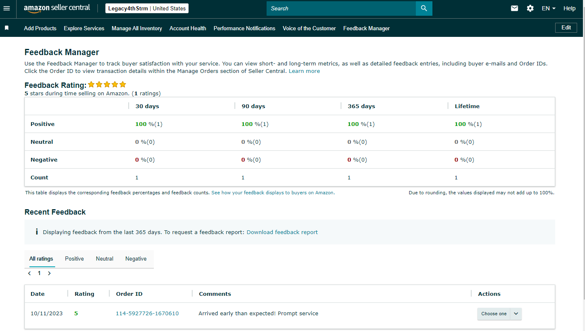Click the 90 days Negative 0% value
Viewport: 585px width, 331px height.
point(251,159)
